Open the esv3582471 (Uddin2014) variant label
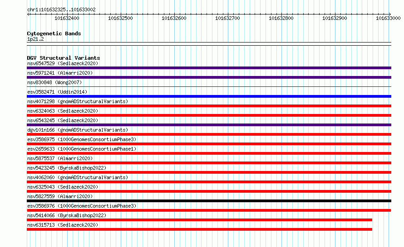Screen dimensions: 404x247 57,92
